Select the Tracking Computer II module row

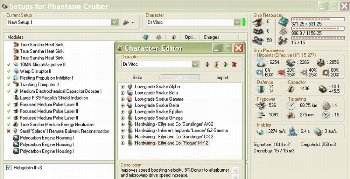tap(40, 85)
